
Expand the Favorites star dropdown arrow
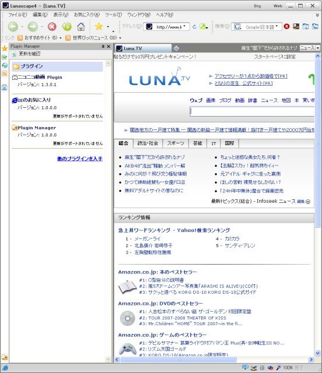(108, 27)
